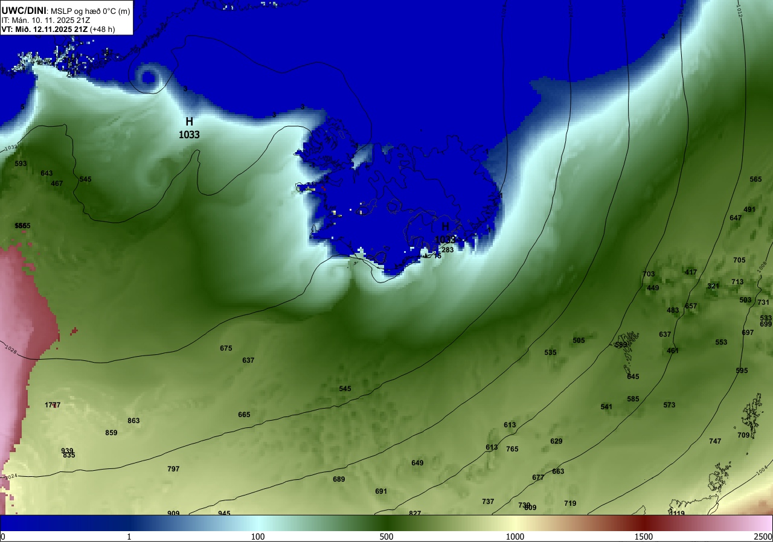Click the 649 map value
The height and width of the screenshot is (542, 773).
click(x=417, y=463)
